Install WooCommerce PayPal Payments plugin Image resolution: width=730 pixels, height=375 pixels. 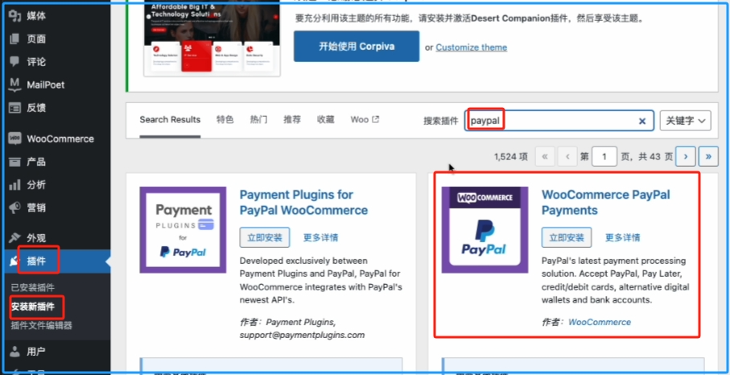click(567, 237)
